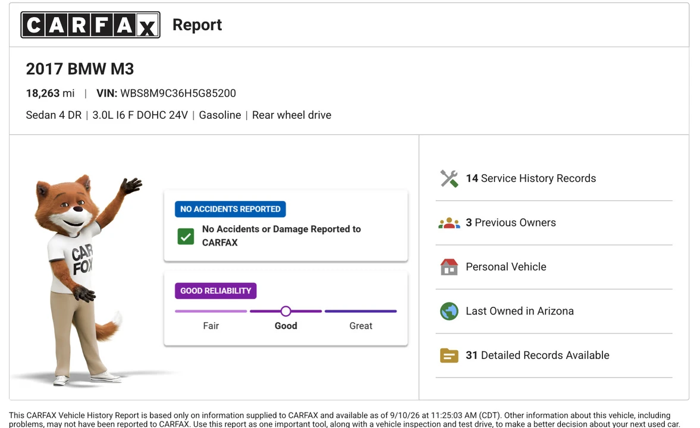Click the Report title text
The height and width of the screenshot is (428, 700).
[197, 25]
